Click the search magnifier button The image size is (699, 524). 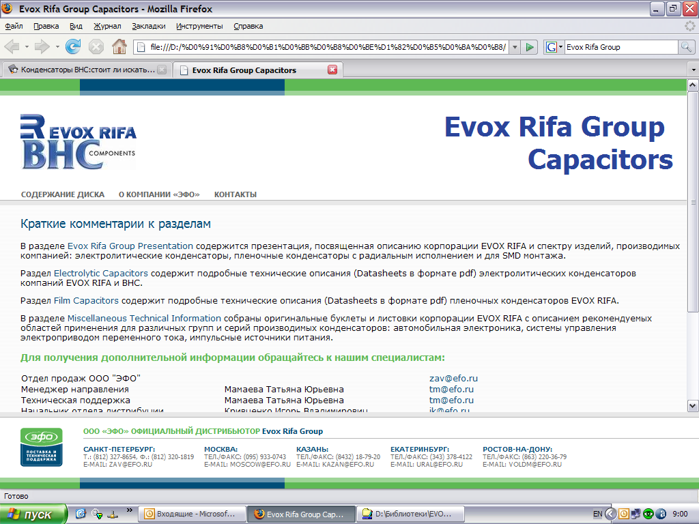tap(686, 47)
